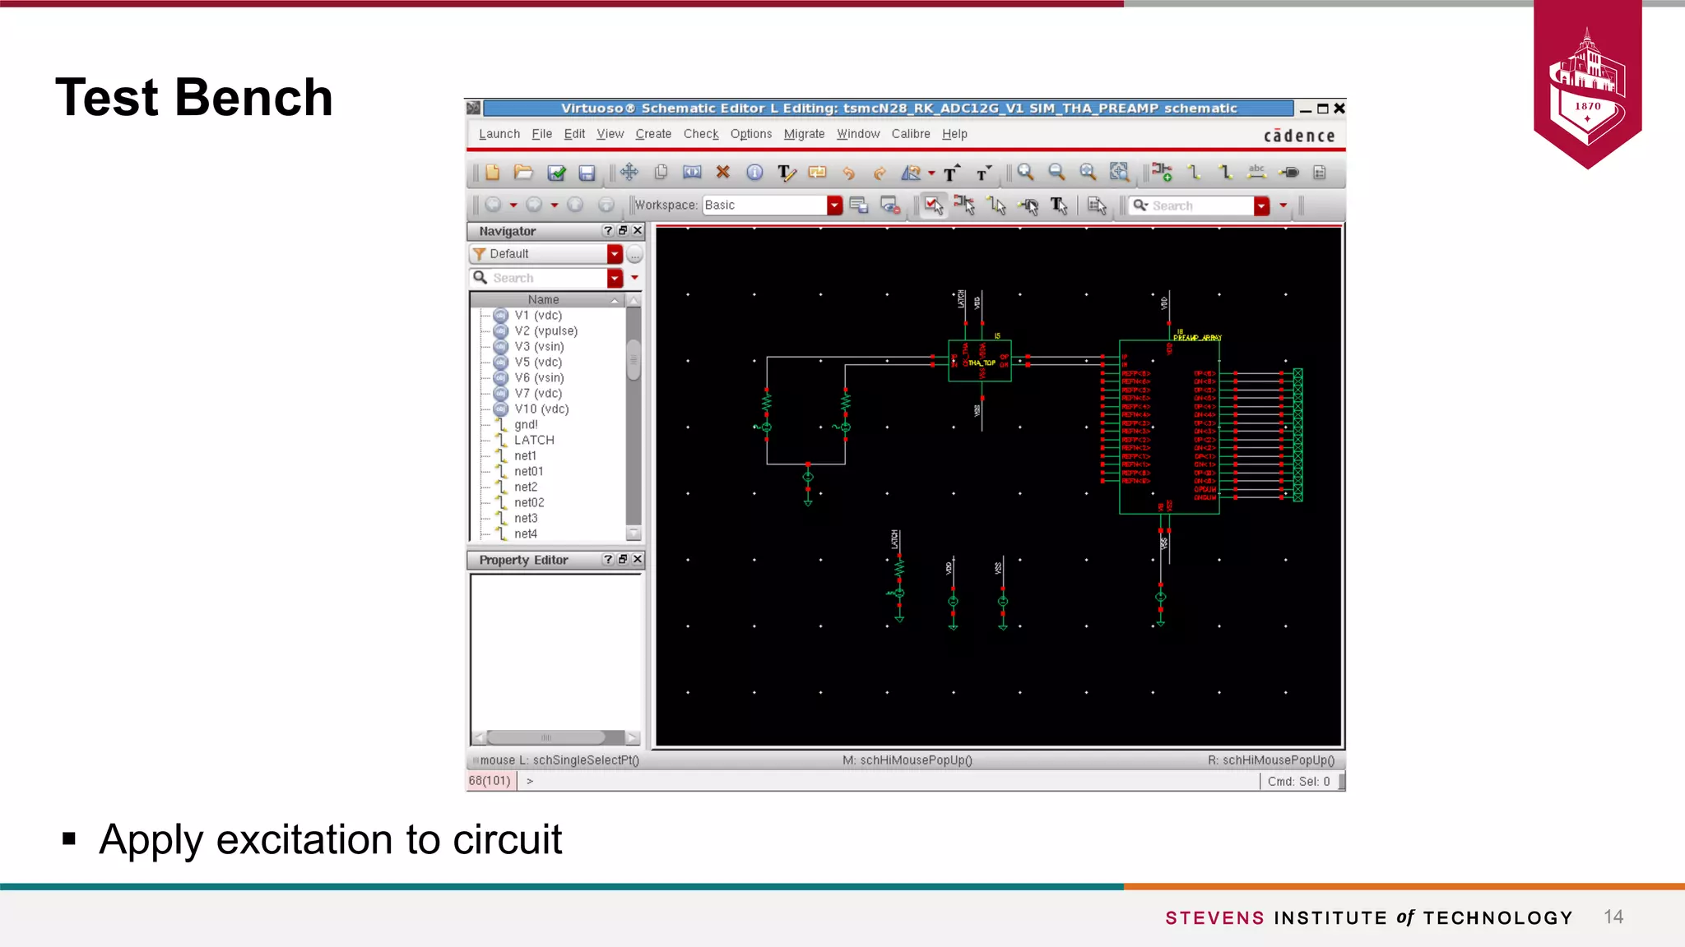The height and width of the screenshot is (947, 1685).
Task: Open the Create menu
Action: click(653, 134)
